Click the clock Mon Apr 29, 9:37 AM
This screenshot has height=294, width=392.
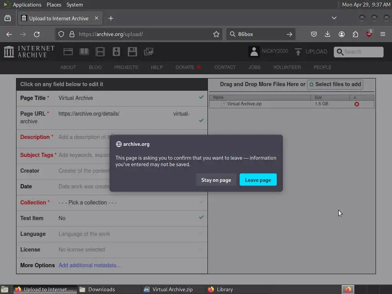point(366,5)
